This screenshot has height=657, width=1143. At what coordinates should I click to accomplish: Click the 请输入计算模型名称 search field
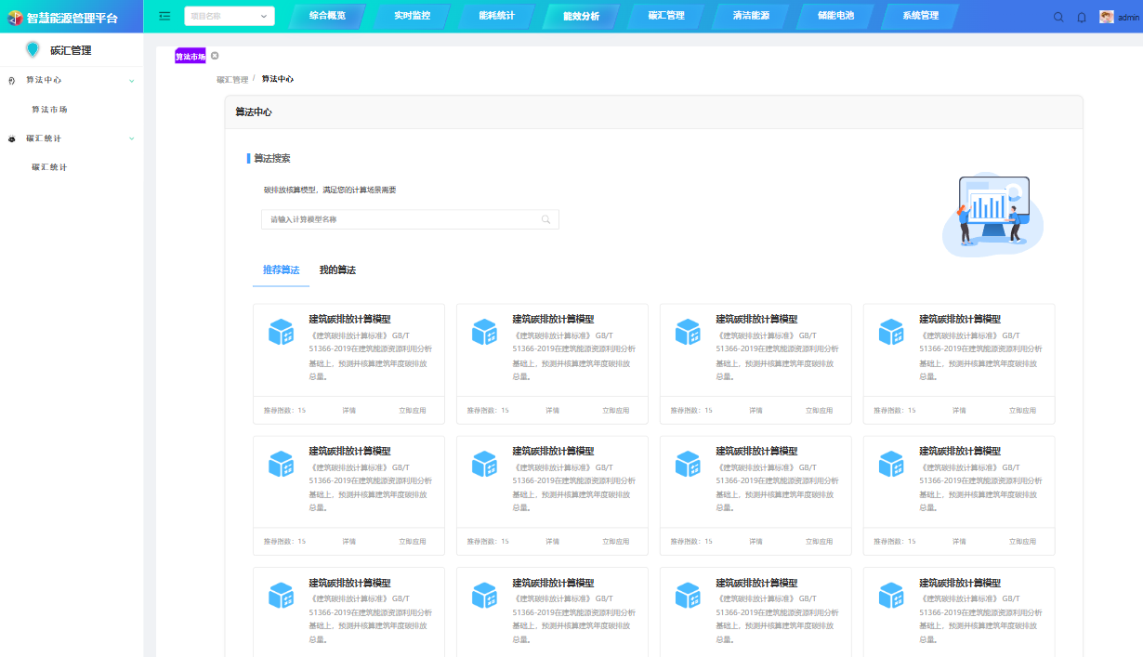400,219
